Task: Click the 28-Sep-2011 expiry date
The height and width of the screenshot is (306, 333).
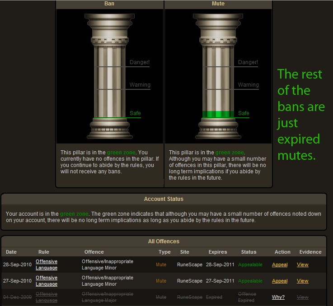Action: click(220, 264)
